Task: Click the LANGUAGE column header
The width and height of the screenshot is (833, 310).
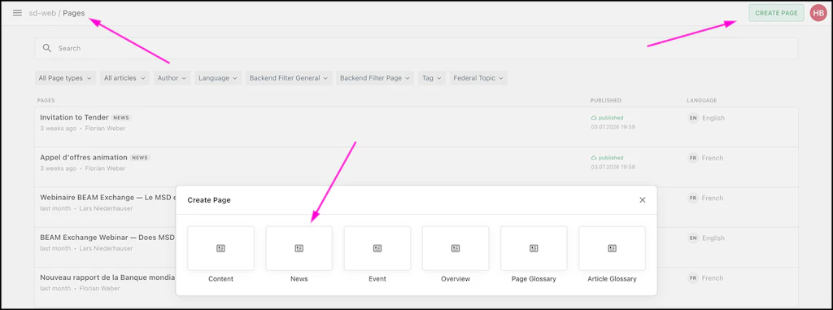Action: click(x=702, y=101)
